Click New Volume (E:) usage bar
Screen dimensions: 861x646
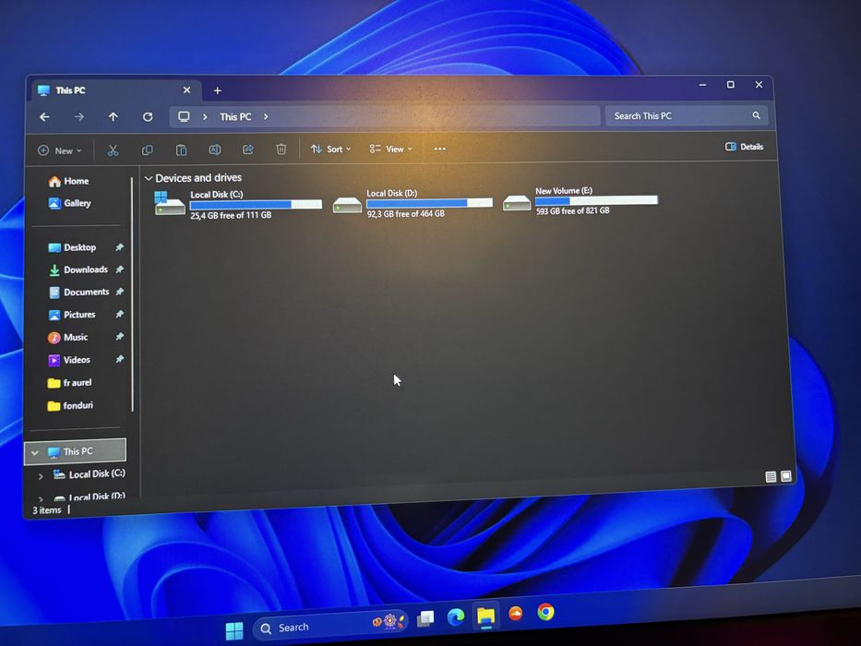(x=596, y=200)
